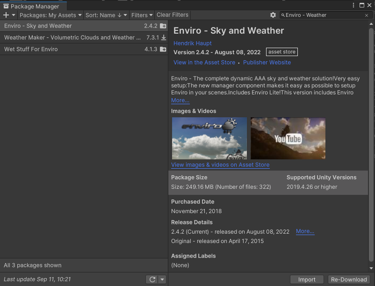Clear the search field with X

tap(367, 15)
